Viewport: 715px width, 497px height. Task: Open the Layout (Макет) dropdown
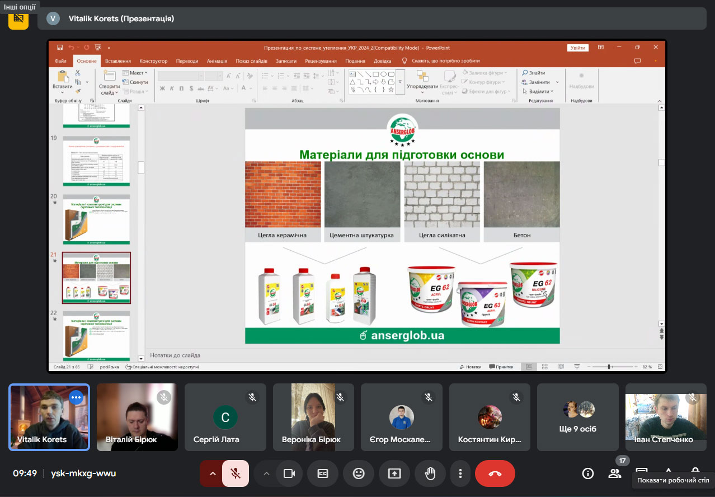135,73
